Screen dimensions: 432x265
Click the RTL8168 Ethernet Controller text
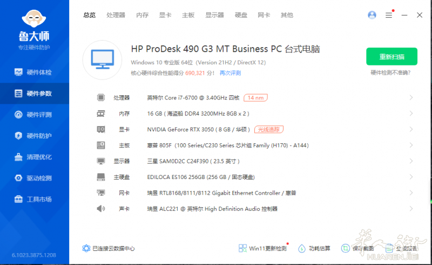[x=221, y=193]
